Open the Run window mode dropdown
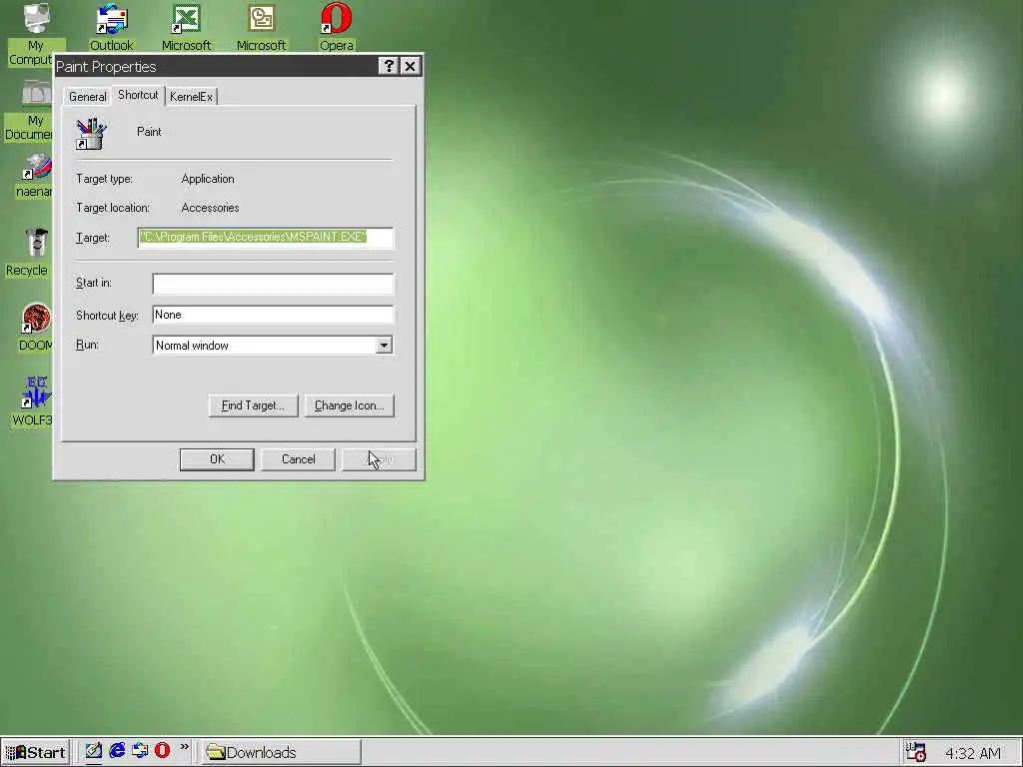This screenshot has height=767, width=1023. 385,345
